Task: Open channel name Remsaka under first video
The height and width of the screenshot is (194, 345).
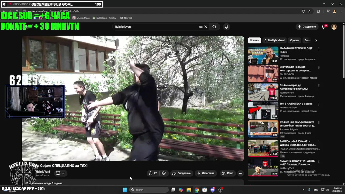Action: [285, 56]
